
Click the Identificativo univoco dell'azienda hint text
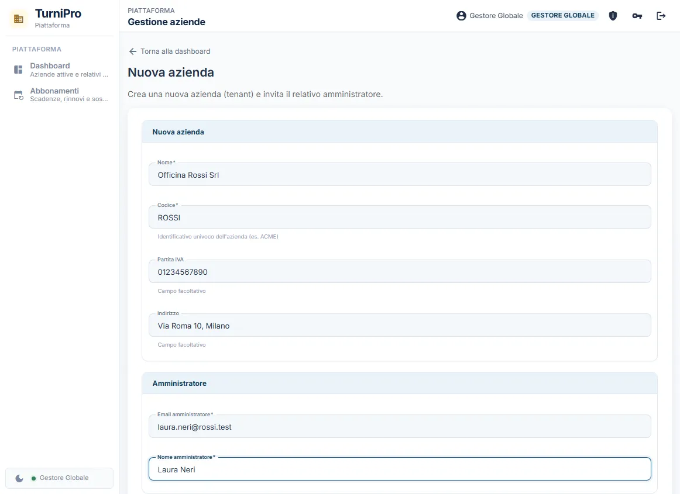(x=218, y=237)
